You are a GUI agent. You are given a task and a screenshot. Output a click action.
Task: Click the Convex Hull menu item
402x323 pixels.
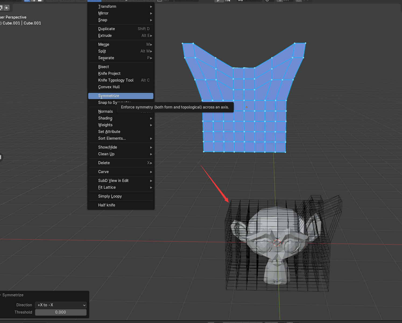(121, 87)
